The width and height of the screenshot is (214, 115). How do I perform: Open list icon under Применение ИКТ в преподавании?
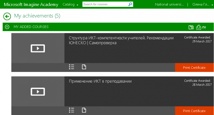click(71, 110)
